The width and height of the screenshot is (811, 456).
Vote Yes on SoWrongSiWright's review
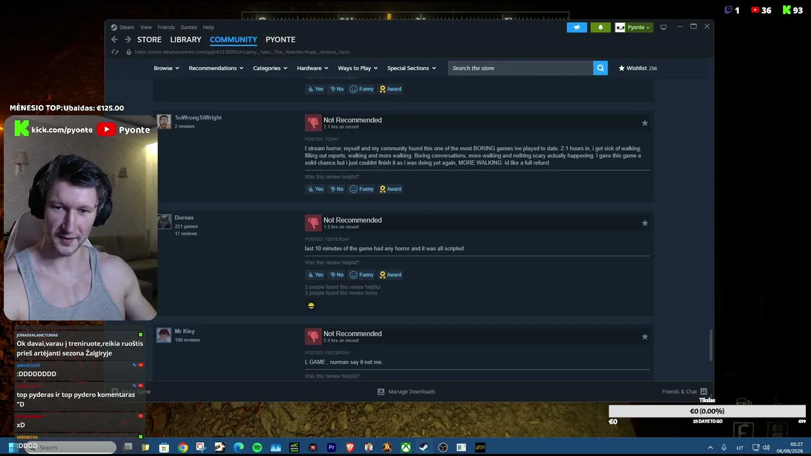coord(316,189)
